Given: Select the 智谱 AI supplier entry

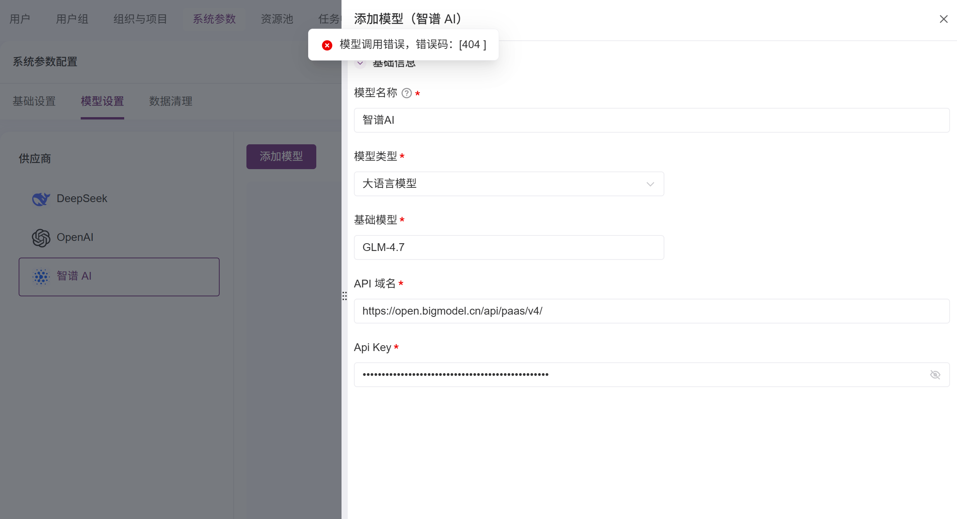Looking at the screenshot, I should tap(119, 277).
